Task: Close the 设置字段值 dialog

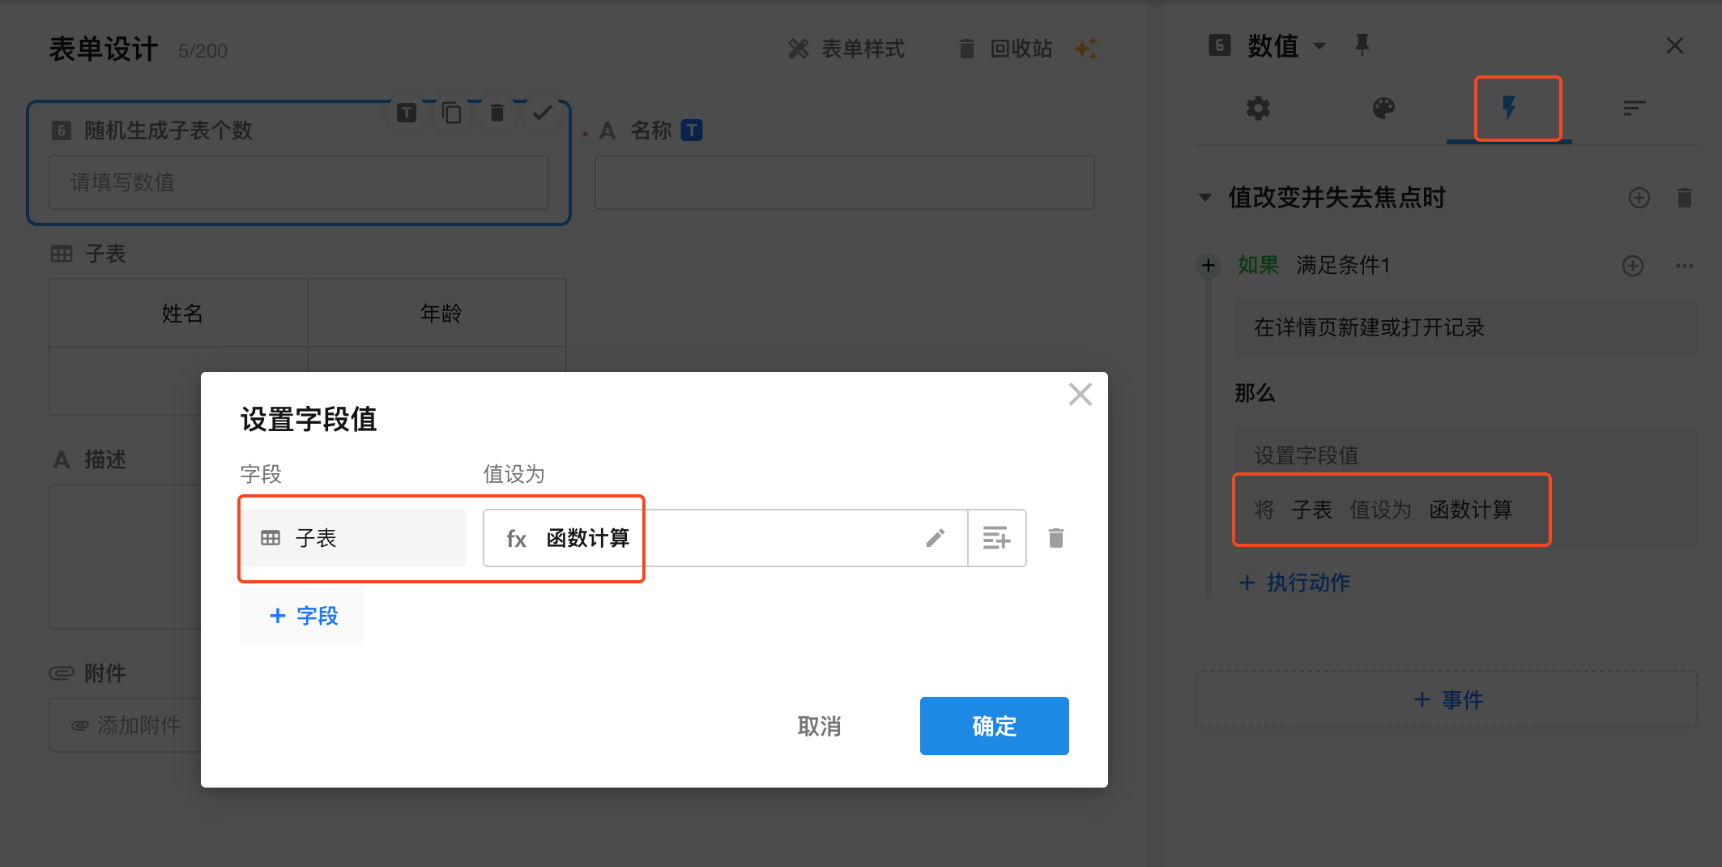Action: (x=1080, y=395)
